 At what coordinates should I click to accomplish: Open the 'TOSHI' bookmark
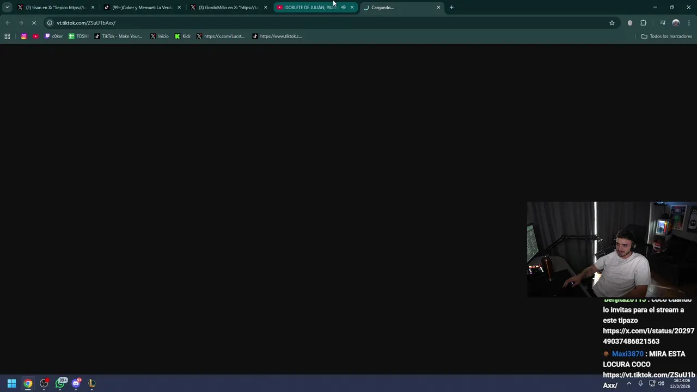coord(78,36)
